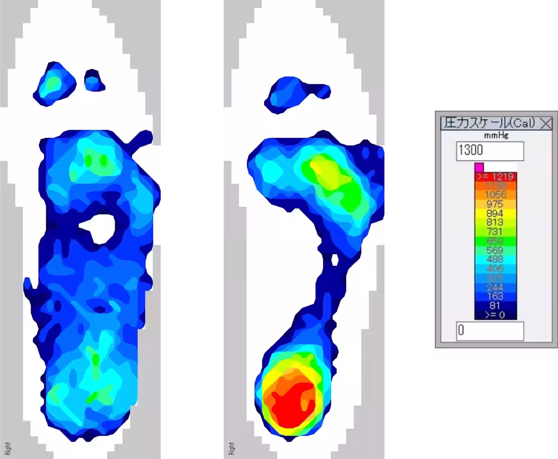Click the >= 0 navy scale band
Viewport: 558px width, 459px height.
click(495, 315)
